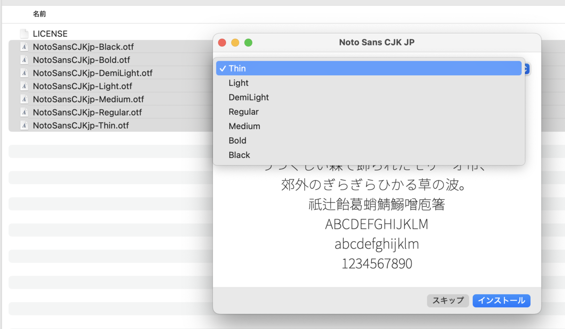Select file name NotoSansCJKjp-Light.otf

tap(82, 86)
